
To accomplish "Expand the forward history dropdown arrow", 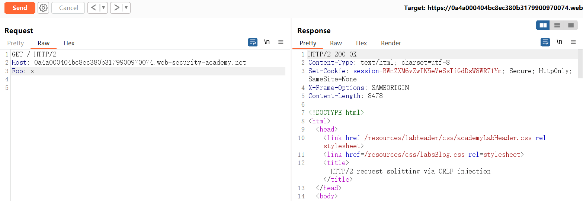I will click(126, 8).
